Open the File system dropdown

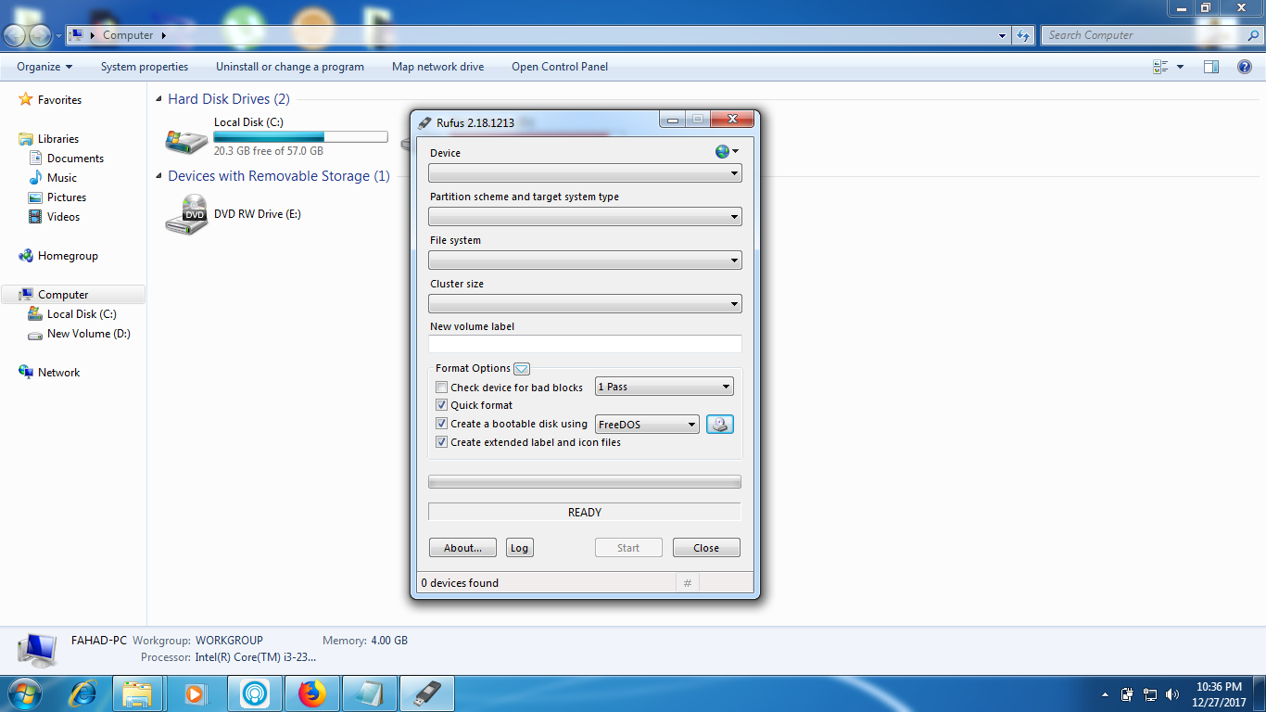[585, 261]
